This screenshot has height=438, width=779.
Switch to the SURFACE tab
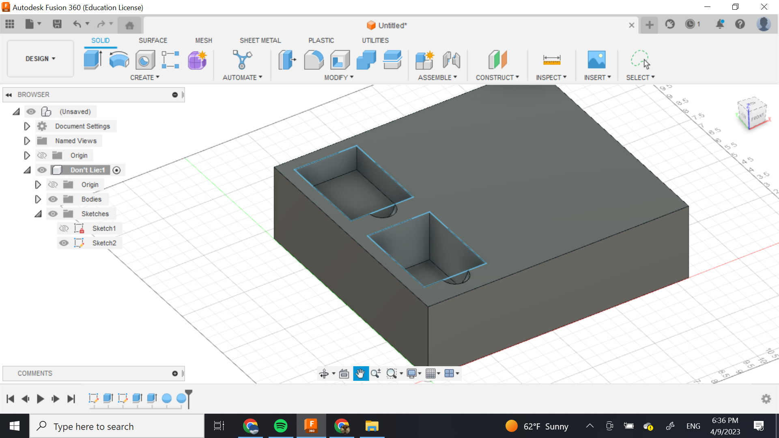click(x=153, y=41)
